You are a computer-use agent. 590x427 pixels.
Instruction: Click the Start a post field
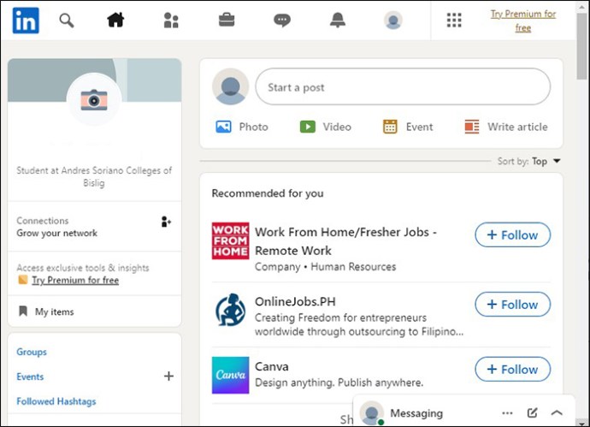tap(403, 87)
